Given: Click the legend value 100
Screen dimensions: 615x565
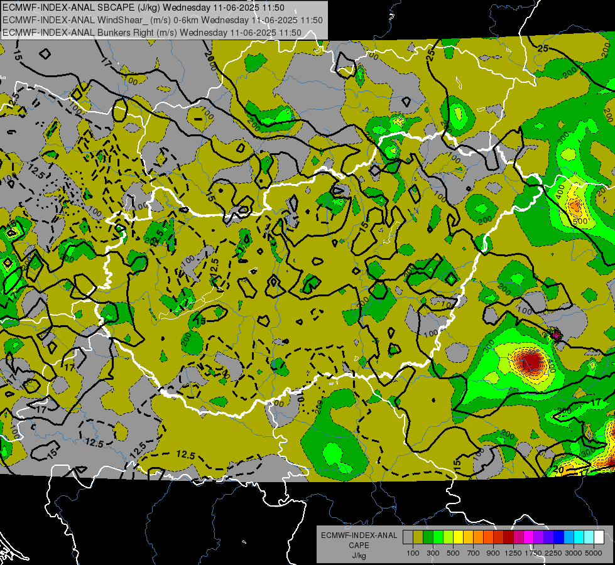Looking at the screenshot, I should pos(413,553).
